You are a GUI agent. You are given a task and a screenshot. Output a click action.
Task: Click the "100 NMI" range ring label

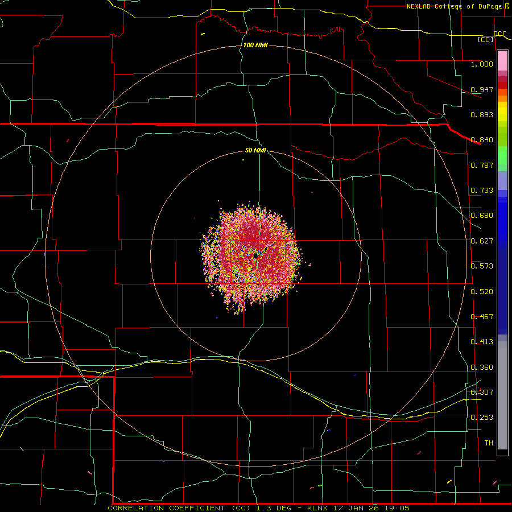pyautogui.click(x=255, y=45)
